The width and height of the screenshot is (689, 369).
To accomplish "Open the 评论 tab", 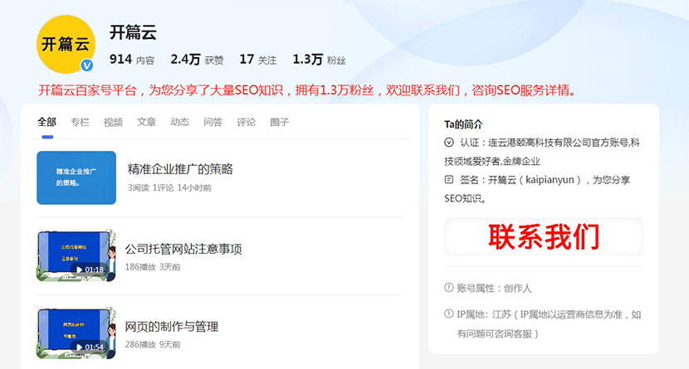I will pyautogui.click(x=246, y=122).
